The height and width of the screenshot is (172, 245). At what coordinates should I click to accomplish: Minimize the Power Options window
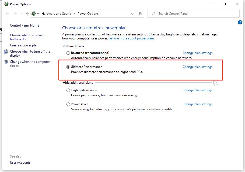coord(212,4)
